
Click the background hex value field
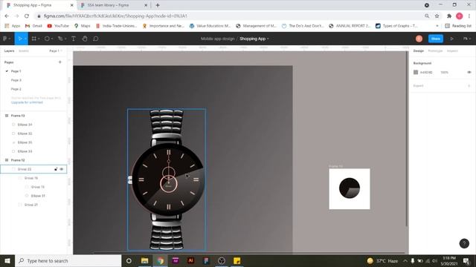426,73
